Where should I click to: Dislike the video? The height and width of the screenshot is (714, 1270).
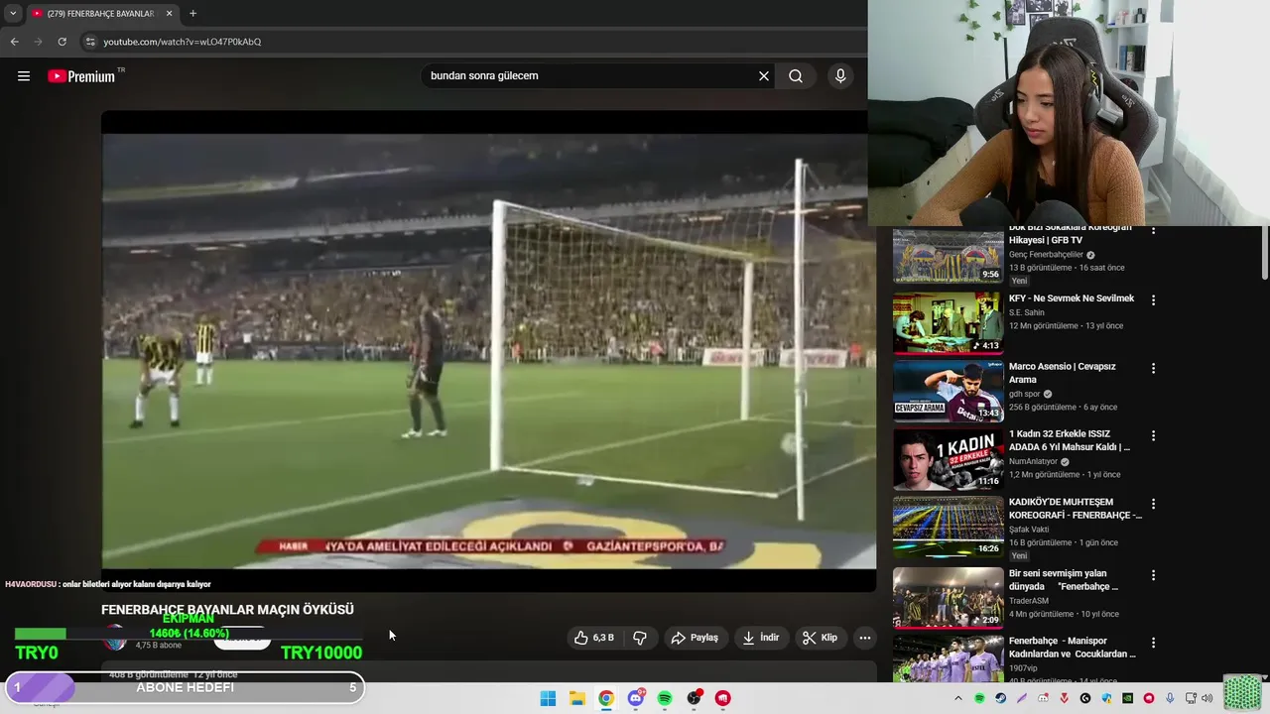[x=640, y=638]
